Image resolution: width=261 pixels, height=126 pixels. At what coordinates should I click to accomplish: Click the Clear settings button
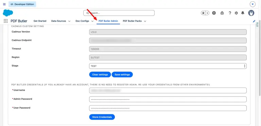[x=100, y=75]
